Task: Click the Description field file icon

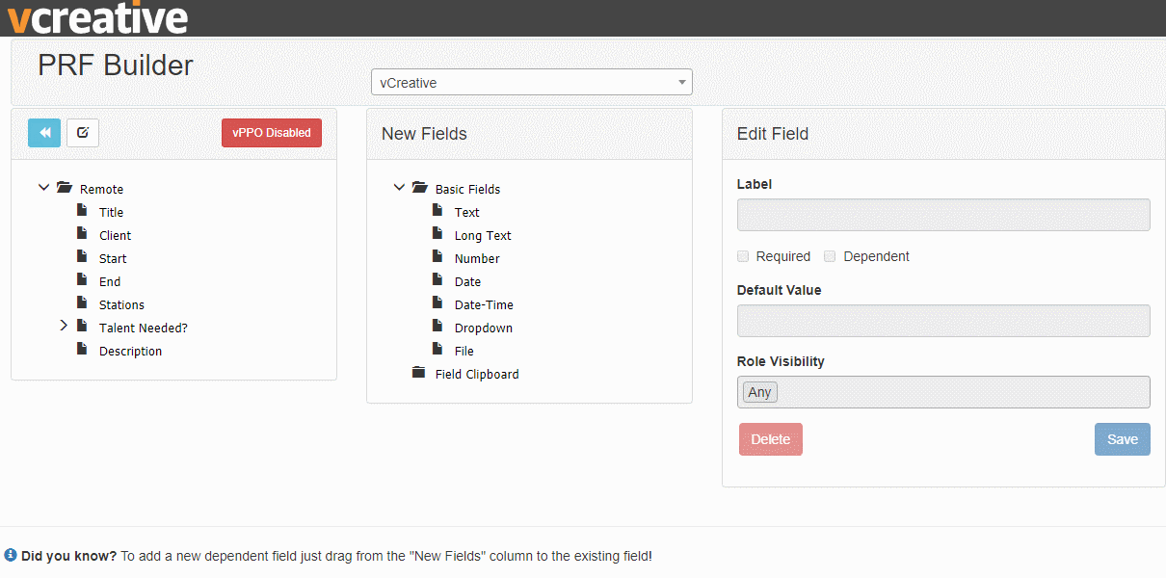Action: [82, 349]
